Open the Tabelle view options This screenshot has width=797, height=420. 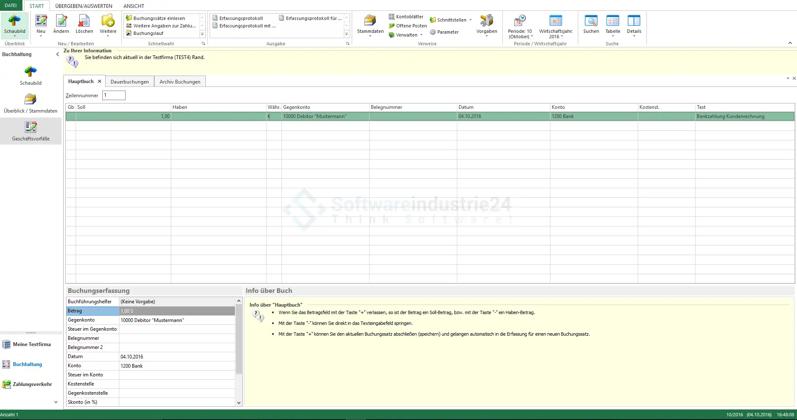tap(612, 24)
